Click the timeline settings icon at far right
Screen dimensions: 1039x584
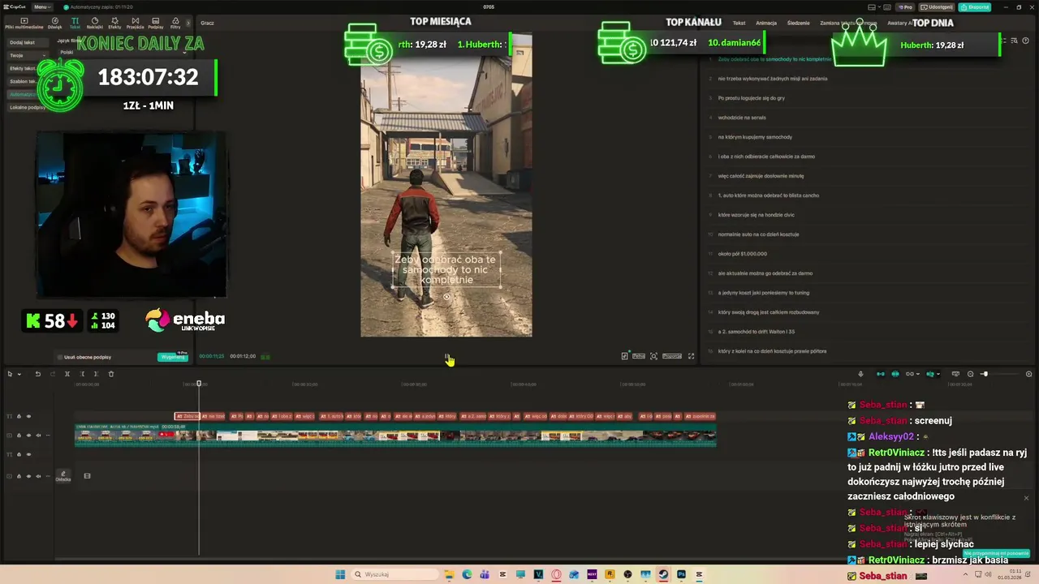tap(1028, 374)
